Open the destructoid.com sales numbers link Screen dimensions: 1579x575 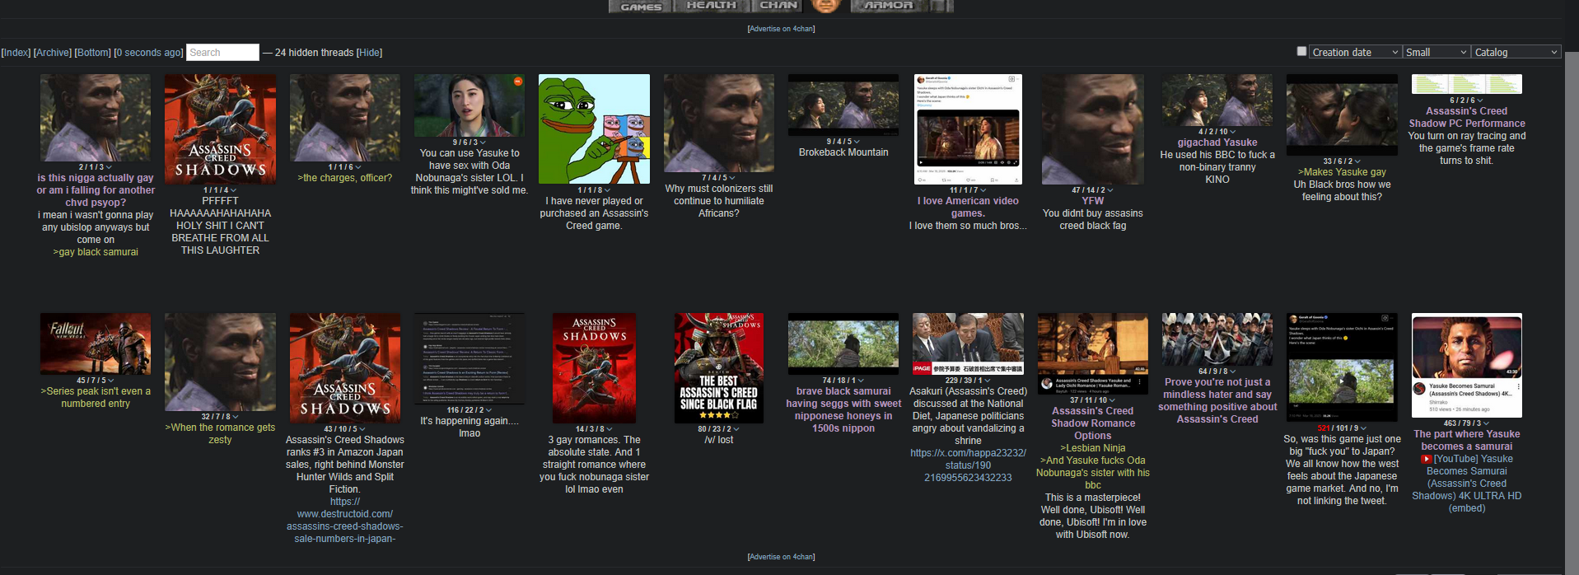click(x=345, y=520)
